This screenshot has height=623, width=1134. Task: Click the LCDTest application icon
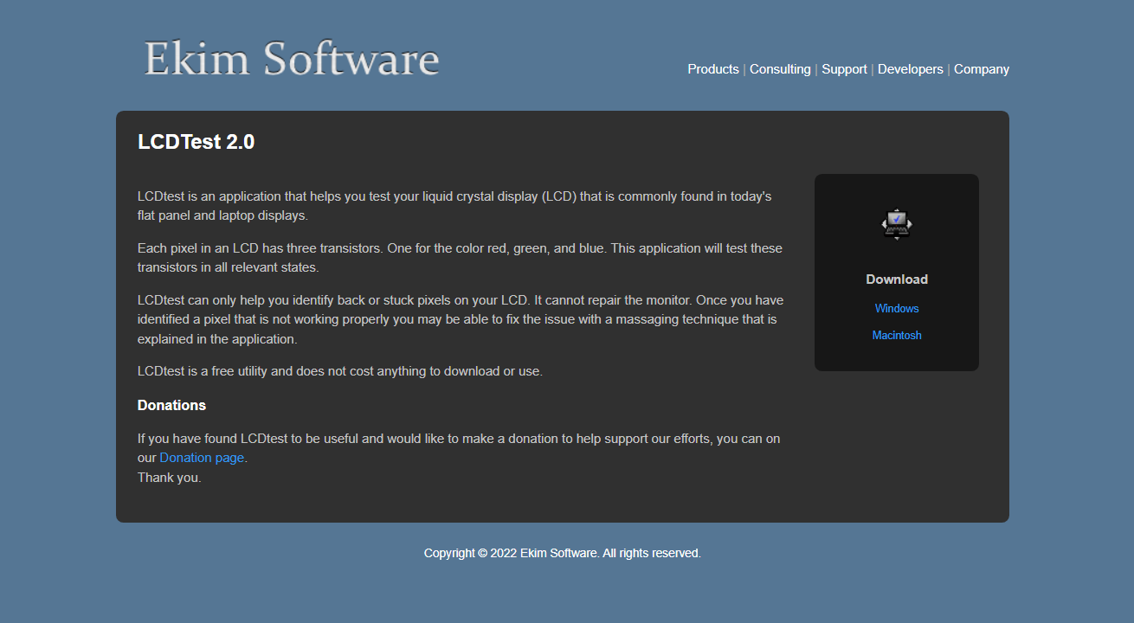point(897,224)
